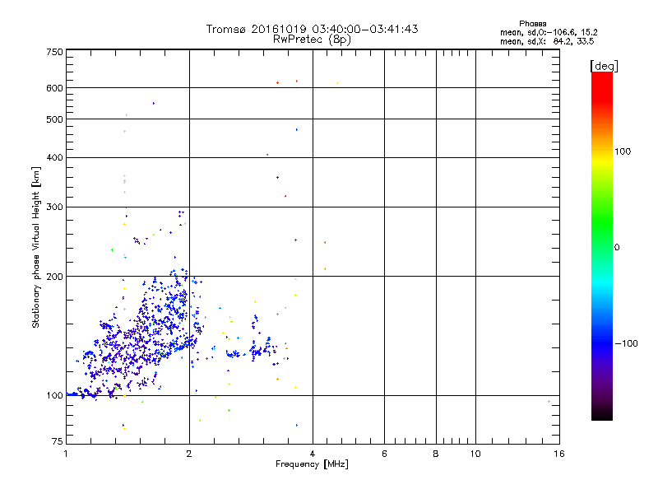This screenshot has height=494, width=658.
Task: Select the "mean, sd,X: 84.2, 33.5" statistics line
Action: [547, 41]
